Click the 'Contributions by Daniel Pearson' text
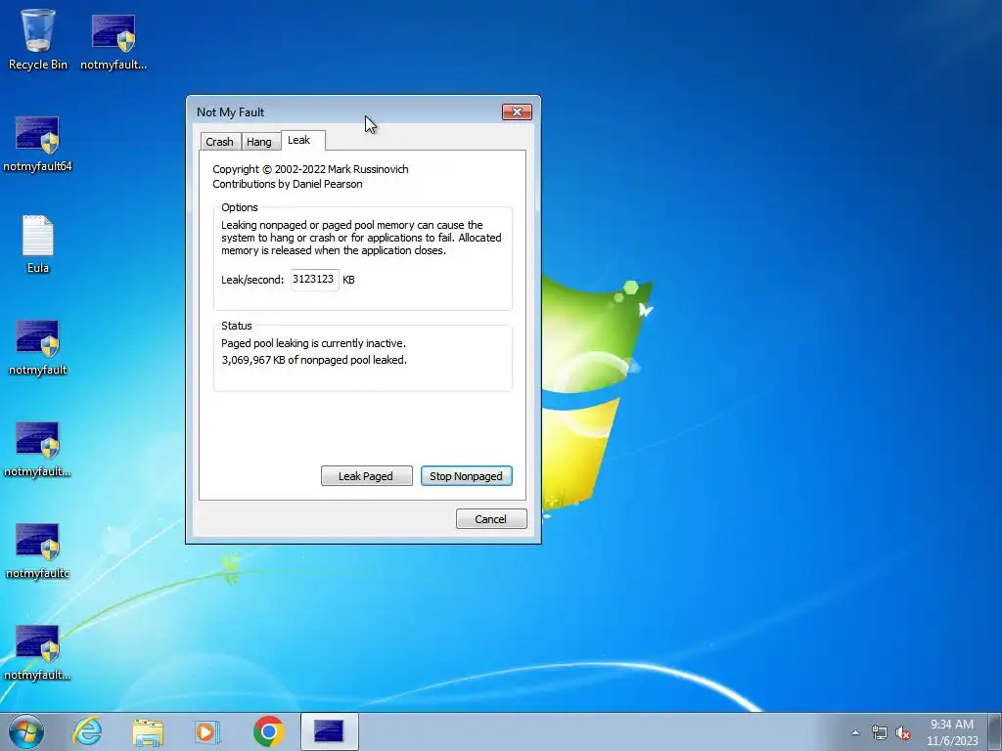Viewport: 1002px width, 751px height. (287, 184)
